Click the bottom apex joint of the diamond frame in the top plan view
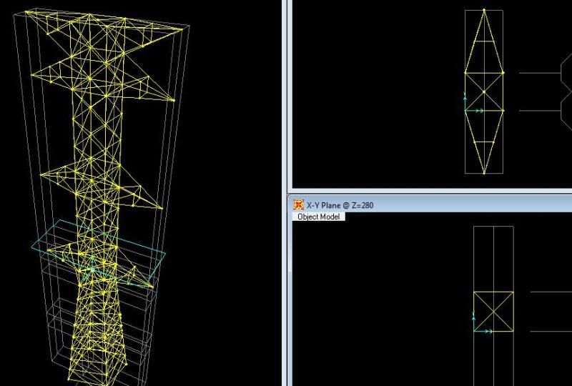 (484, 173)
